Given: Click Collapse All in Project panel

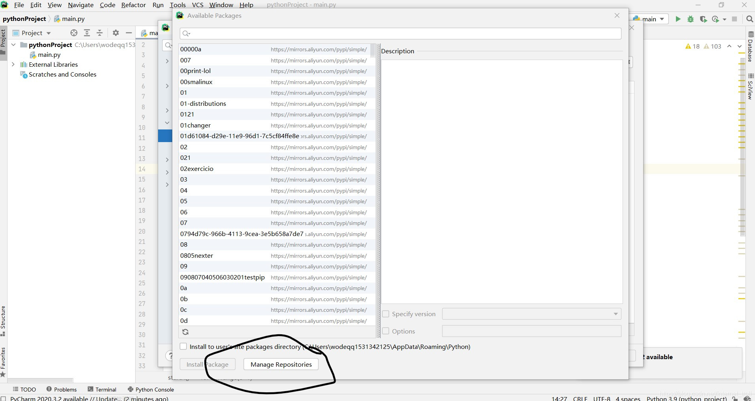Looking at the screenshot, I should tap(100, 33).
